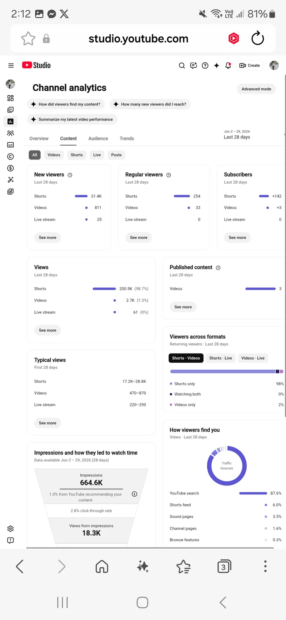This screenshot has width=286, height=620.
Task: Go back with the browser back arrow
Action: pyautogui.click(x=20, y=567)
